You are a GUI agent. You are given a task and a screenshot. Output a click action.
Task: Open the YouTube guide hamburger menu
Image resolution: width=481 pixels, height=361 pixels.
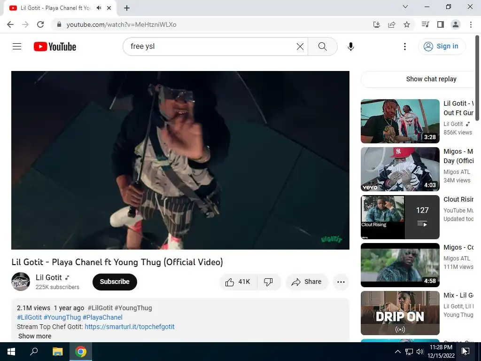[17, 47]
